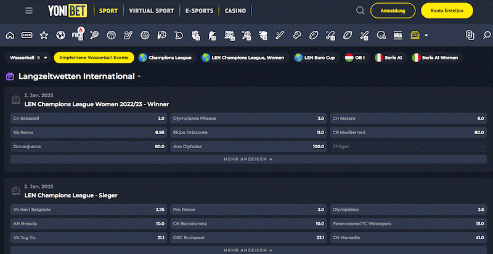Bet on Ferencvarosi TC Waterpolo at 13.0

point(409,223)
